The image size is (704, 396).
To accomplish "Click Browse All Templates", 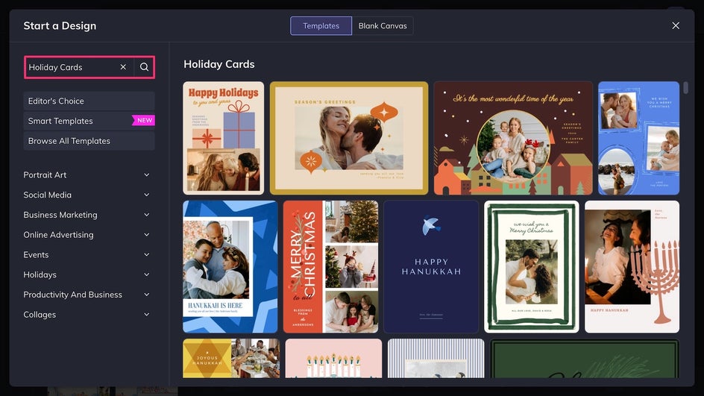I will pos(89,140).
